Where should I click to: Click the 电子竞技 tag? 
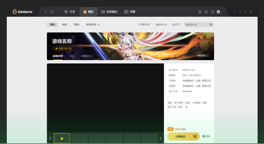(179, 103)
